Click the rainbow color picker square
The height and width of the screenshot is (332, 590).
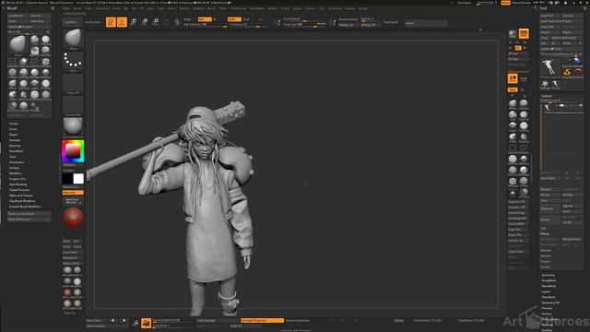[x=73, y=151]
